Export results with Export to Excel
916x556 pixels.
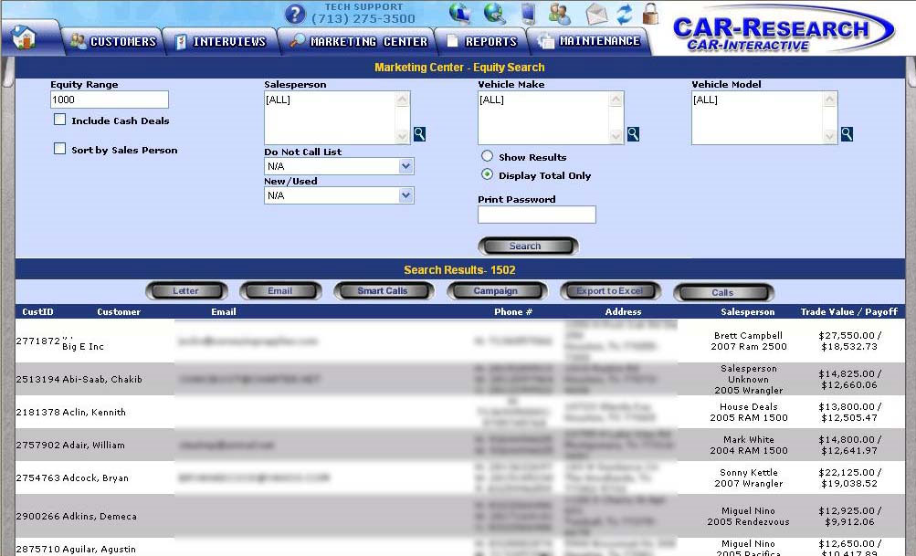[610, 291]
